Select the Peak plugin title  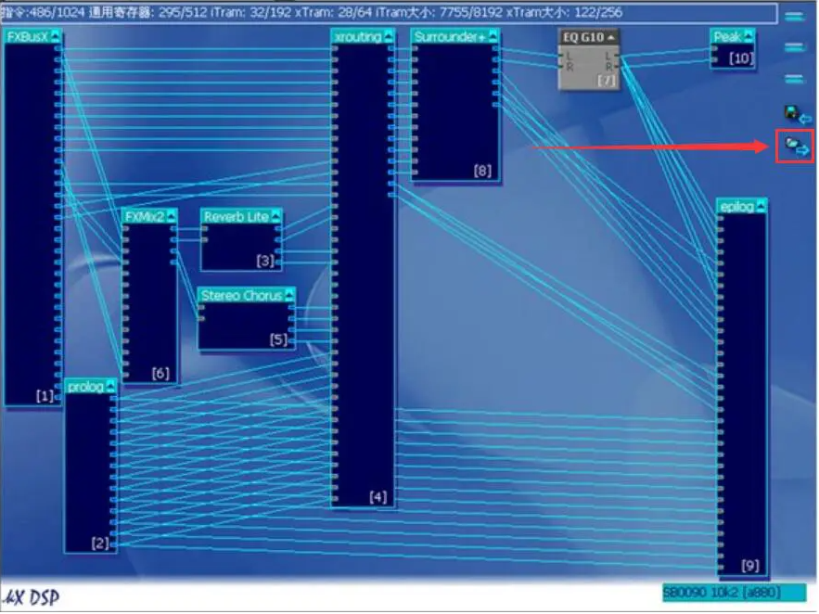pyautogui.click(x=727, y=36)
